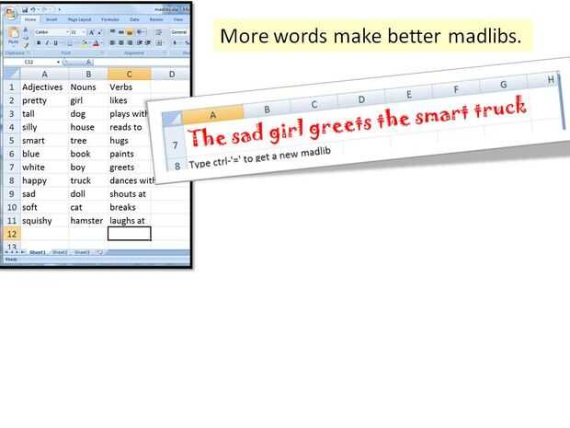This screenshot has height=428, width=570.
Task: Click the cell containing "laughs at"
Action: point(130,221)
